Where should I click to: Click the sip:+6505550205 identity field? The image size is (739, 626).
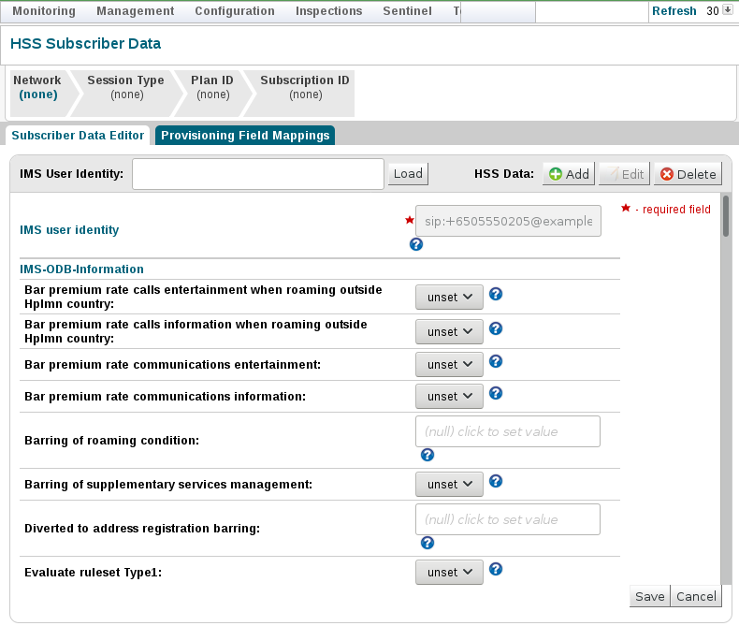pos(508,221)
